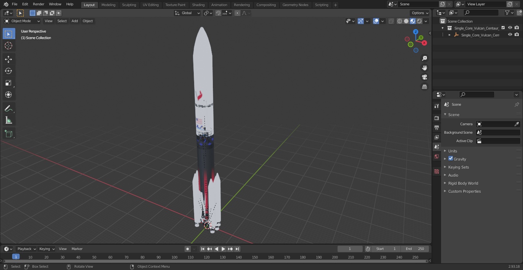This screenshot has height=270, width=523.
Task: Switch to material preview shading
Action: tap(413, 21)
